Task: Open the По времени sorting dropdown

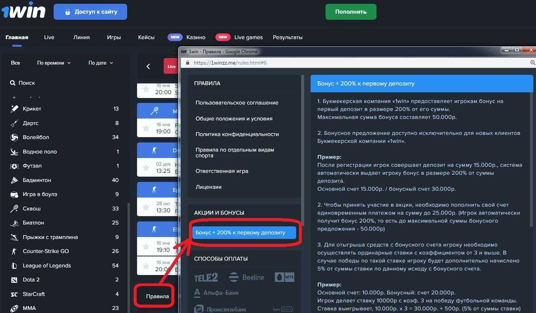Action: (54, 63)
